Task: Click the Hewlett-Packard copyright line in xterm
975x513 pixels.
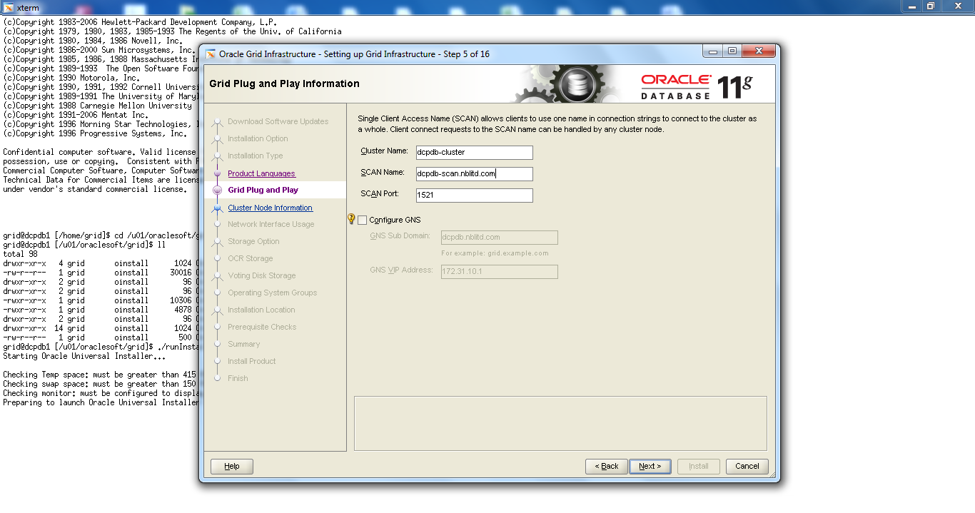Action: (x=140, y=22)
